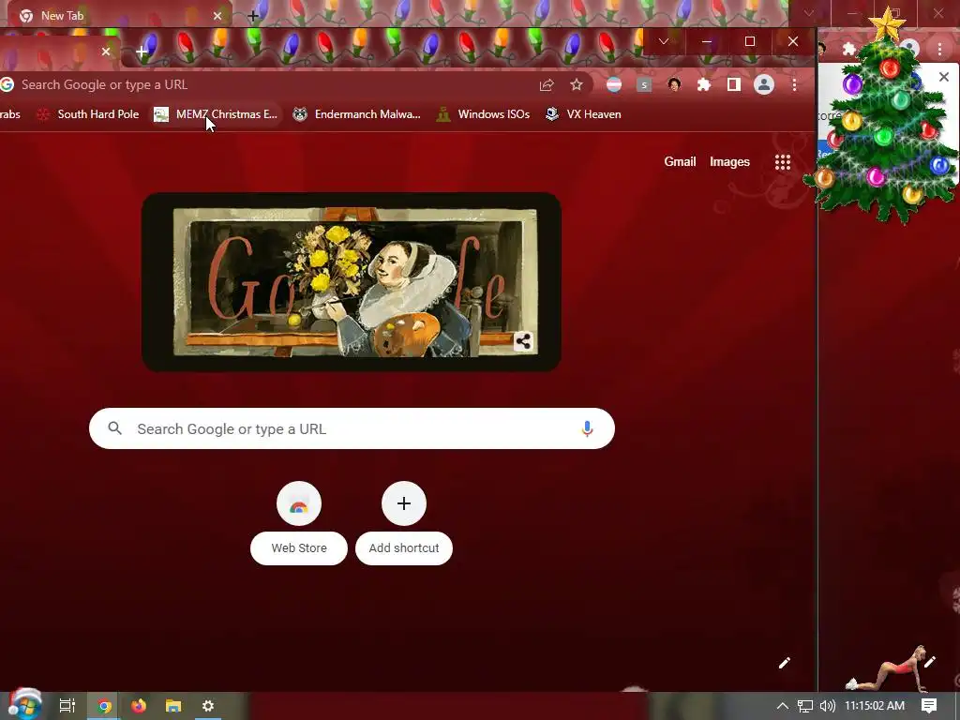Click the Add shortcut plus button
960x720 pixels.
(404, 503)
